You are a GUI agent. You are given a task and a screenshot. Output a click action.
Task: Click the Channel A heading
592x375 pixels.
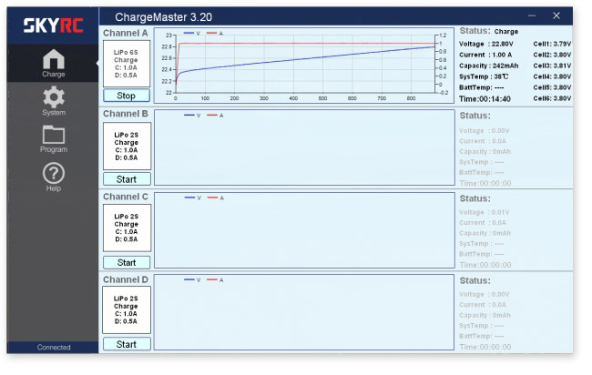point(126,33)
